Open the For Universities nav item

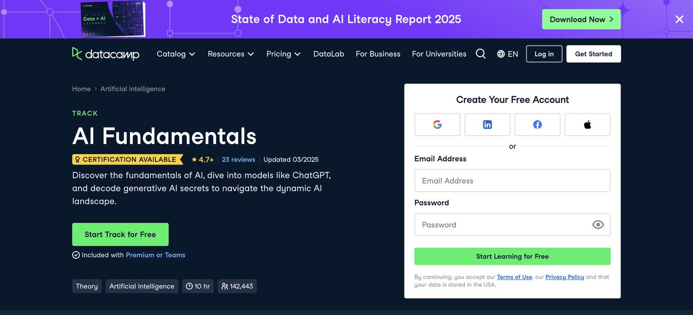[x=439, y=54]
